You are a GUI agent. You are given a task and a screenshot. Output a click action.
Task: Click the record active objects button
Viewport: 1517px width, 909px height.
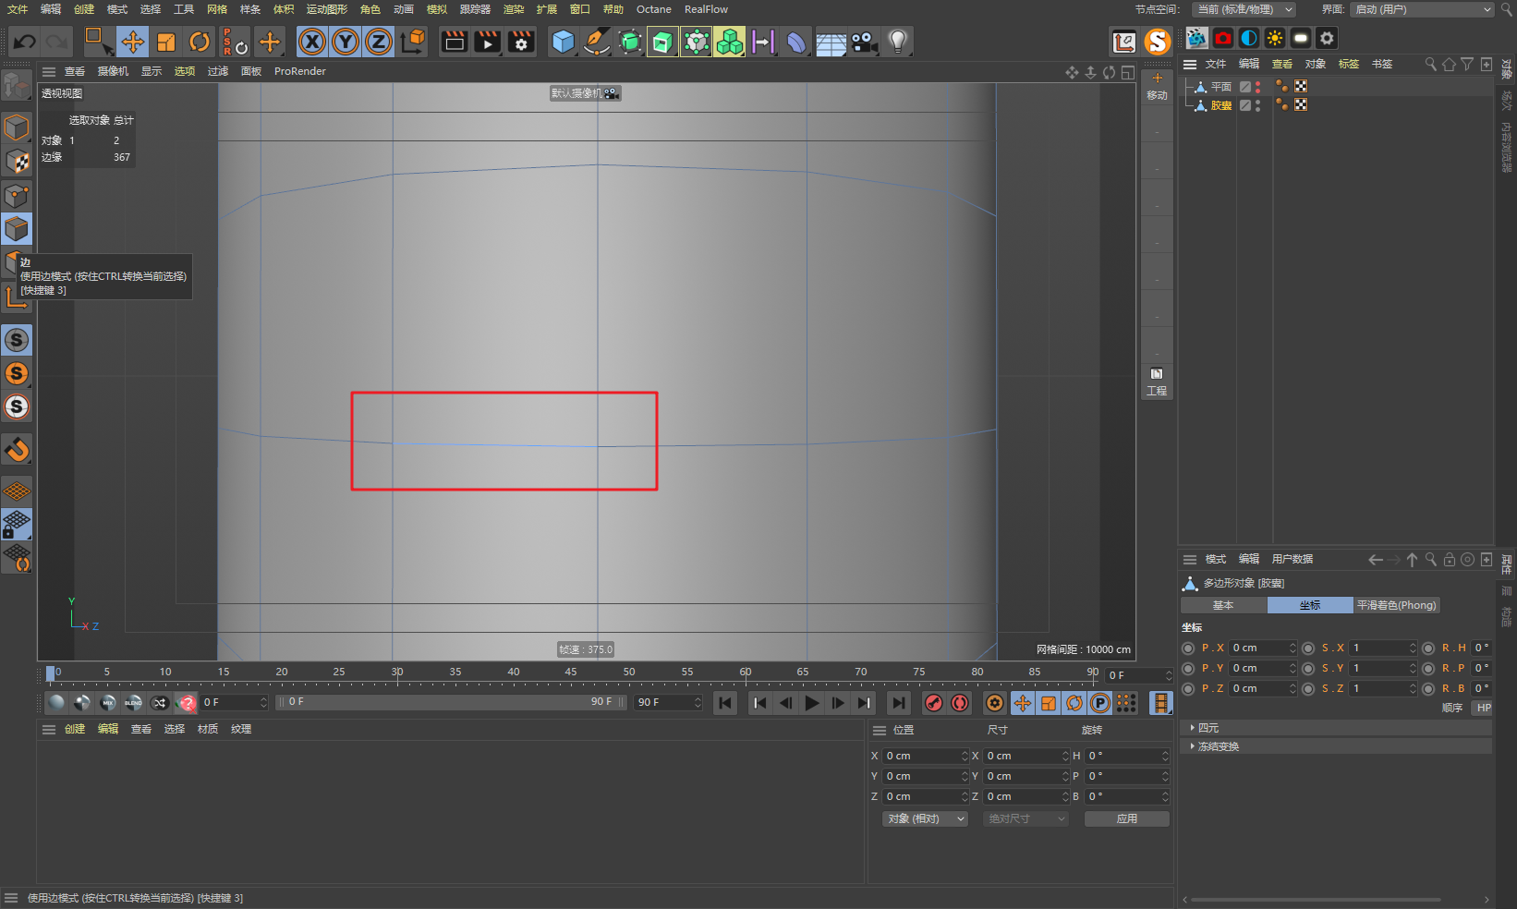coord(934,703)
